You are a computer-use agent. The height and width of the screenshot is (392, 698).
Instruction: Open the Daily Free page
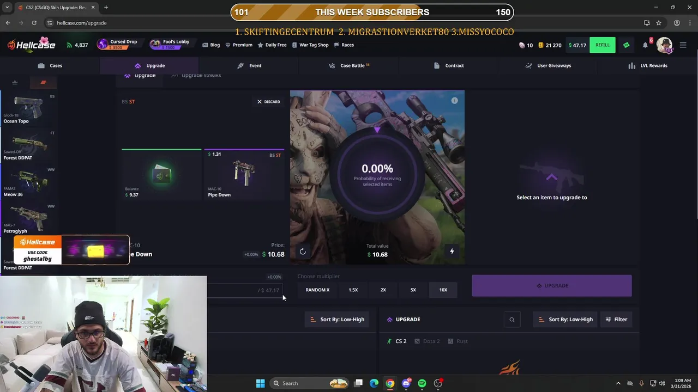coord(272,45)
